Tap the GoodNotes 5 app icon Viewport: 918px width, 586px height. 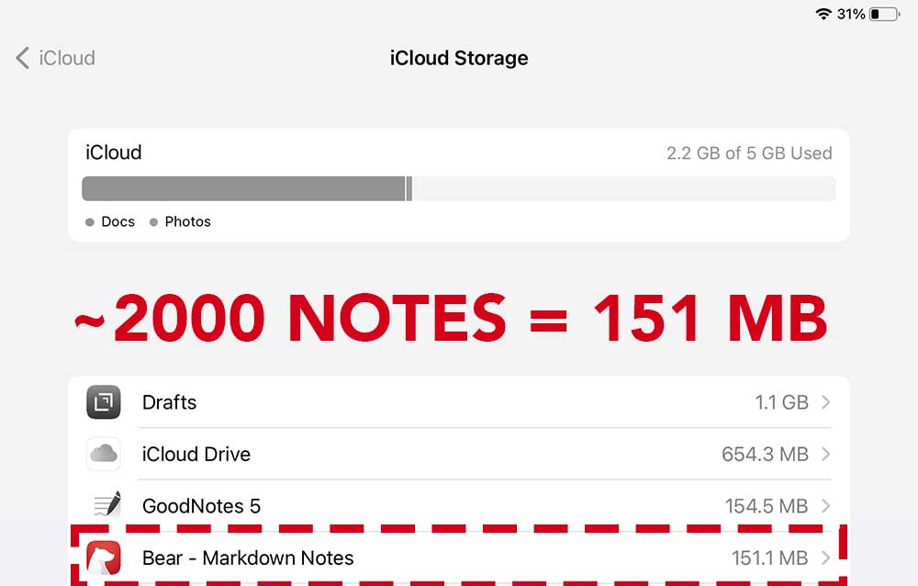[107, 505]
